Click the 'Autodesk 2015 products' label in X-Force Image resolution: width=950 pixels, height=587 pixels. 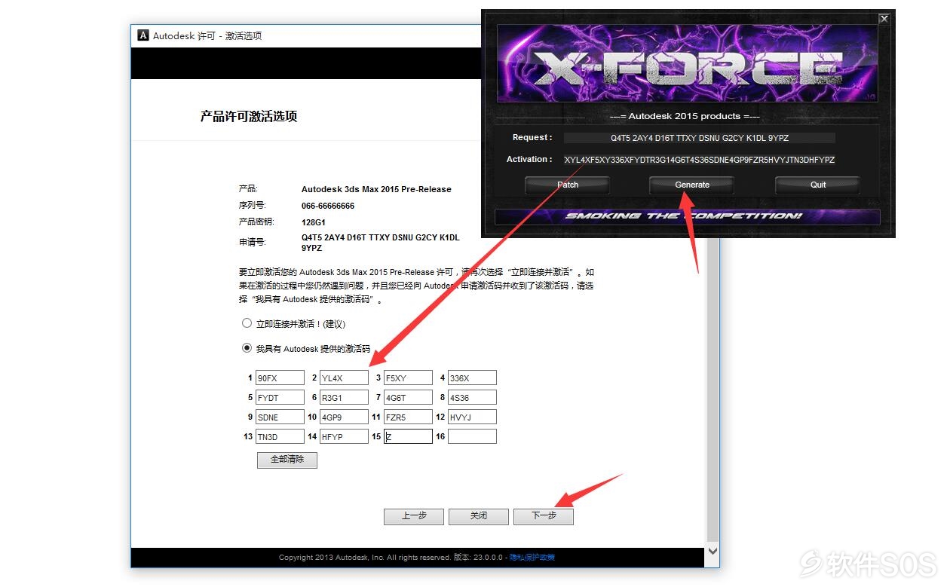[x=685, y=117]
